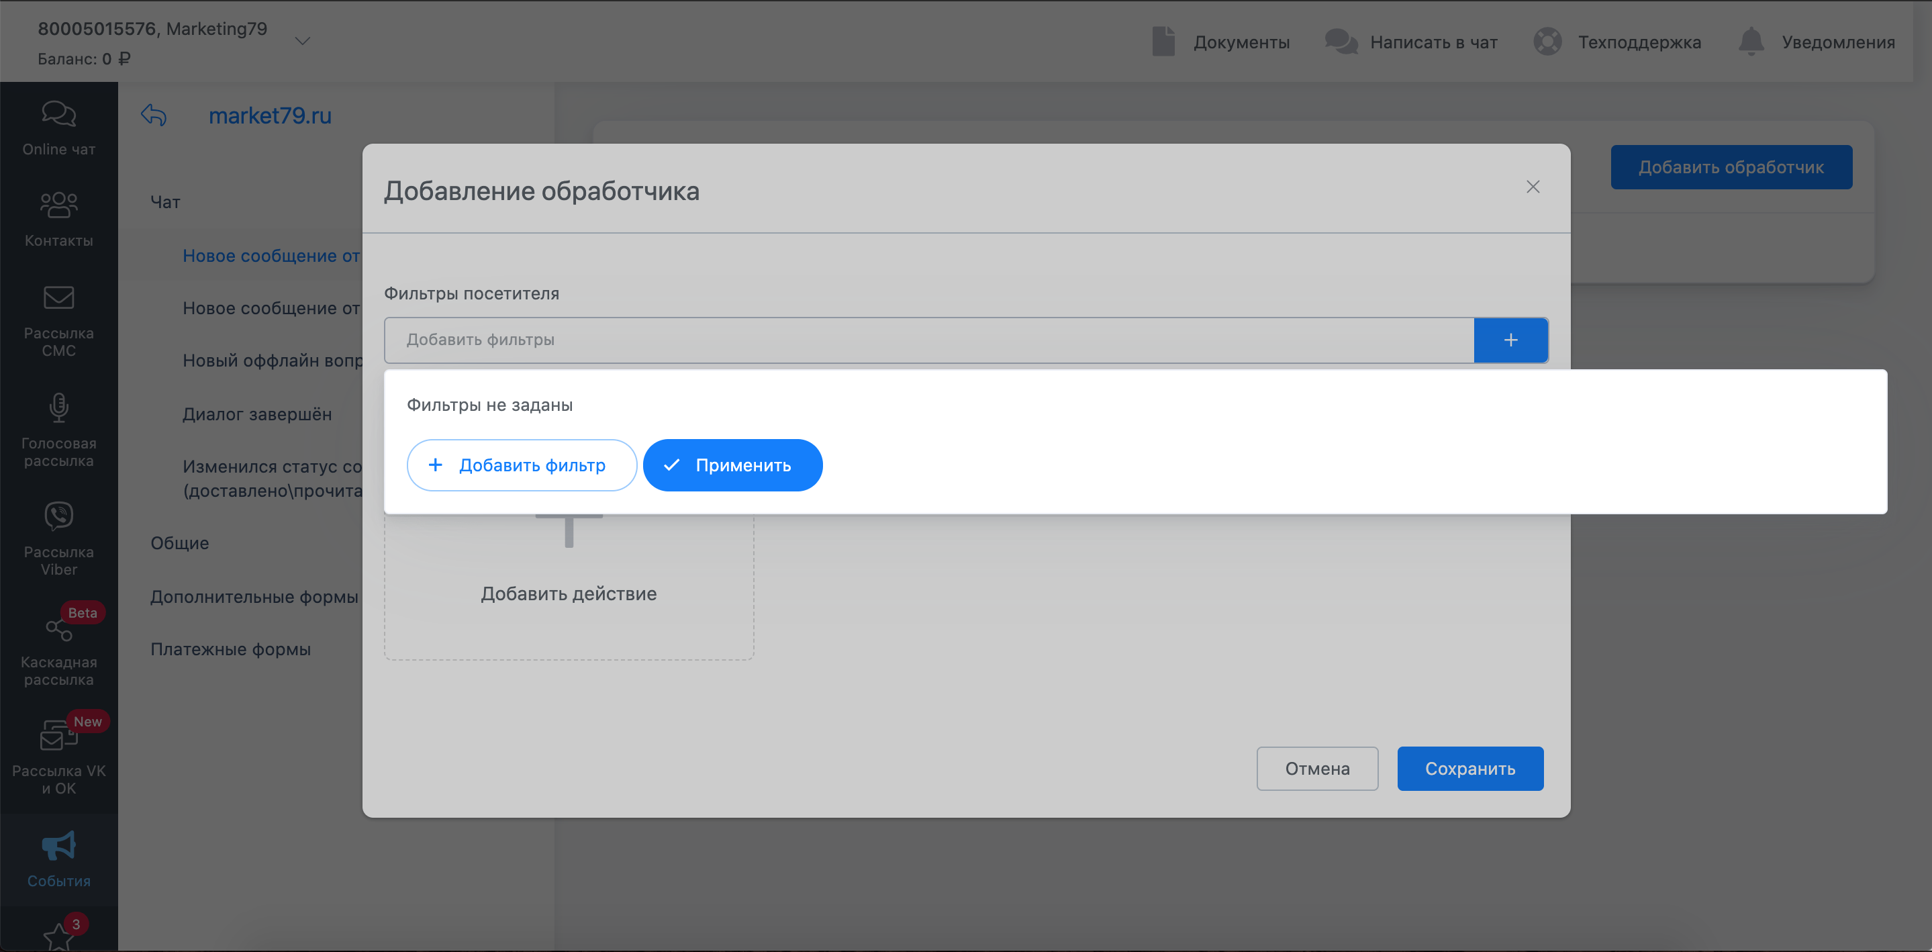Click the Сохранить button
The width and height of the screenshot is (1932, 952).
pos(1469,768)
